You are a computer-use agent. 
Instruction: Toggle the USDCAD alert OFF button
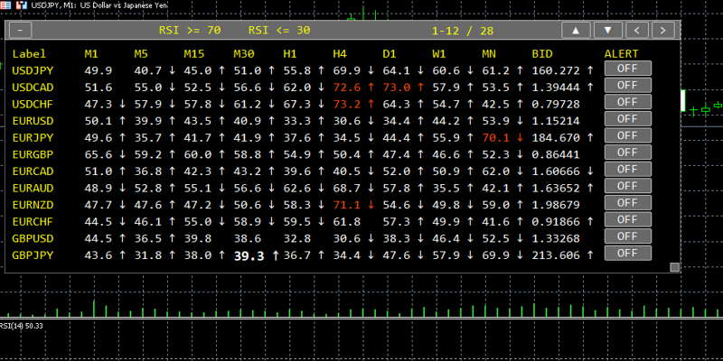(627, 85)
